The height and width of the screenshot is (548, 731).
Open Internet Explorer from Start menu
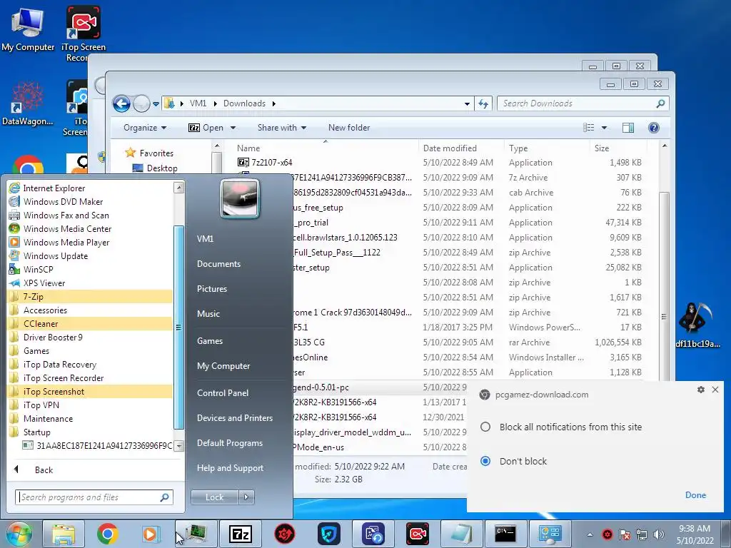(54, 188)
